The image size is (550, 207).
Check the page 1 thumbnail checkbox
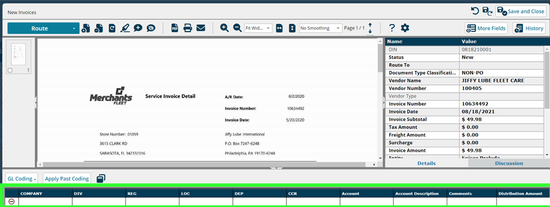coord(10,70)
